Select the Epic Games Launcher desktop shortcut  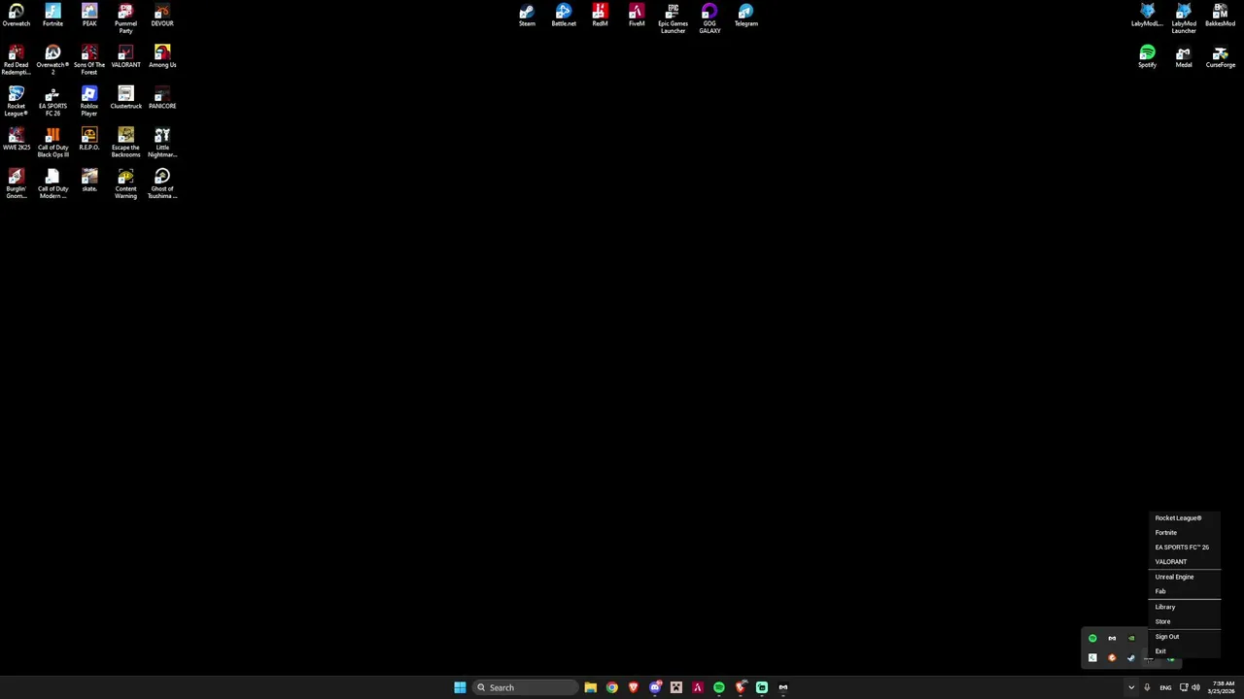[x=673, y=18]
